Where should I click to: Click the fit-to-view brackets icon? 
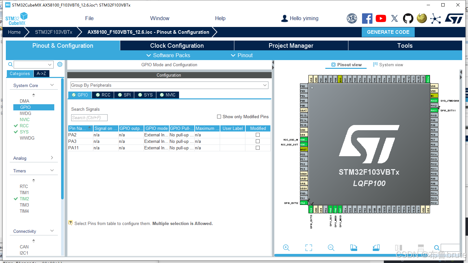309,248
